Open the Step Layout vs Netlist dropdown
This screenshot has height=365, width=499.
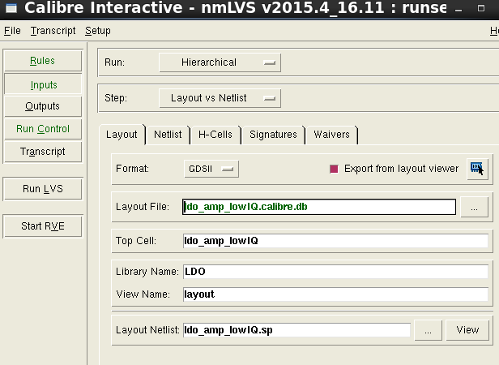coord(220,98)
